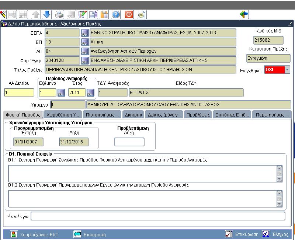Click into the Β1.1 description text area

(143, 174)
